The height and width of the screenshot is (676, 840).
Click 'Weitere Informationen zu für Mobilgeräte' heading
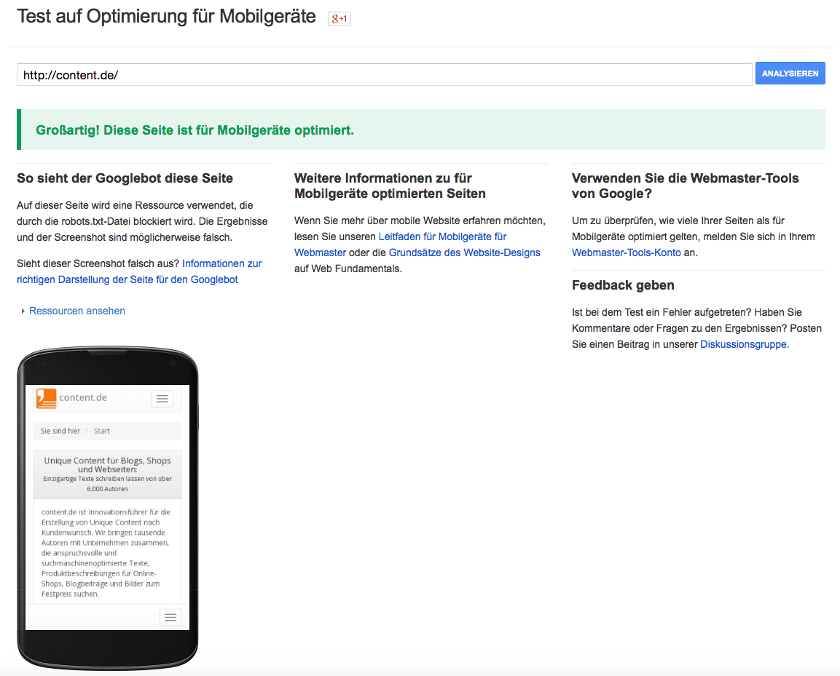pyautogui.click(x=390, y=186)
